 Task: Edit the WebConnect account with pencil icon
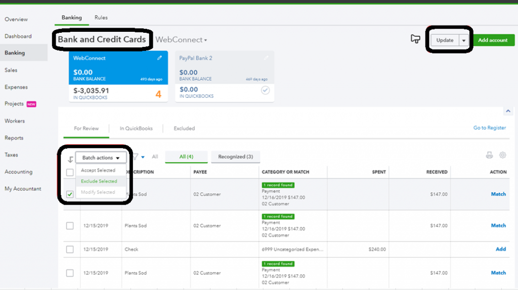pyautogui.click(x=159, y=57)
